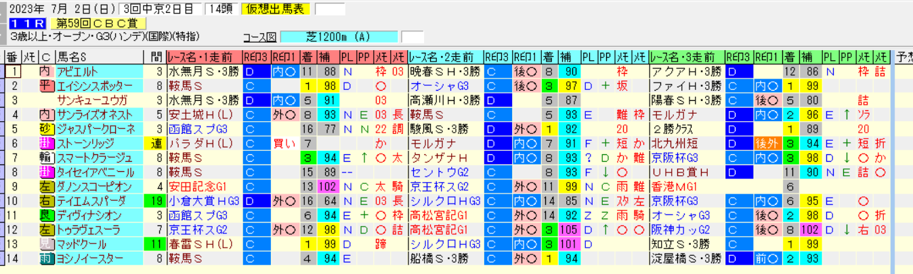Sort by the 番 column header
The image size is (913, 274).
13,57
